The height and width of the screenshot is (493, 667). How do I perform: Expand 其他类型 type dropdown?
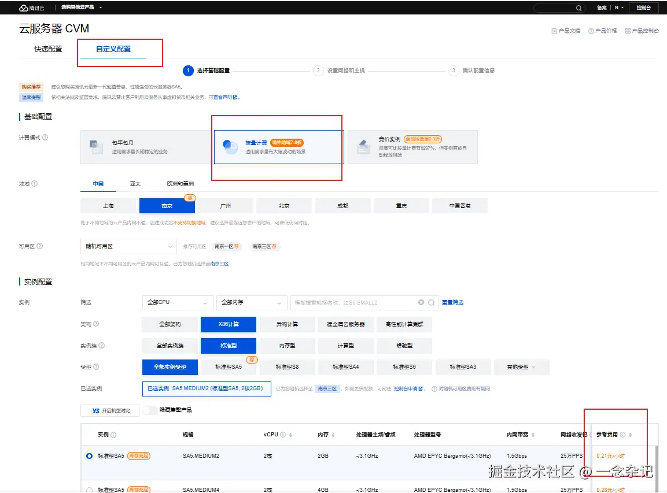(522, 367)
